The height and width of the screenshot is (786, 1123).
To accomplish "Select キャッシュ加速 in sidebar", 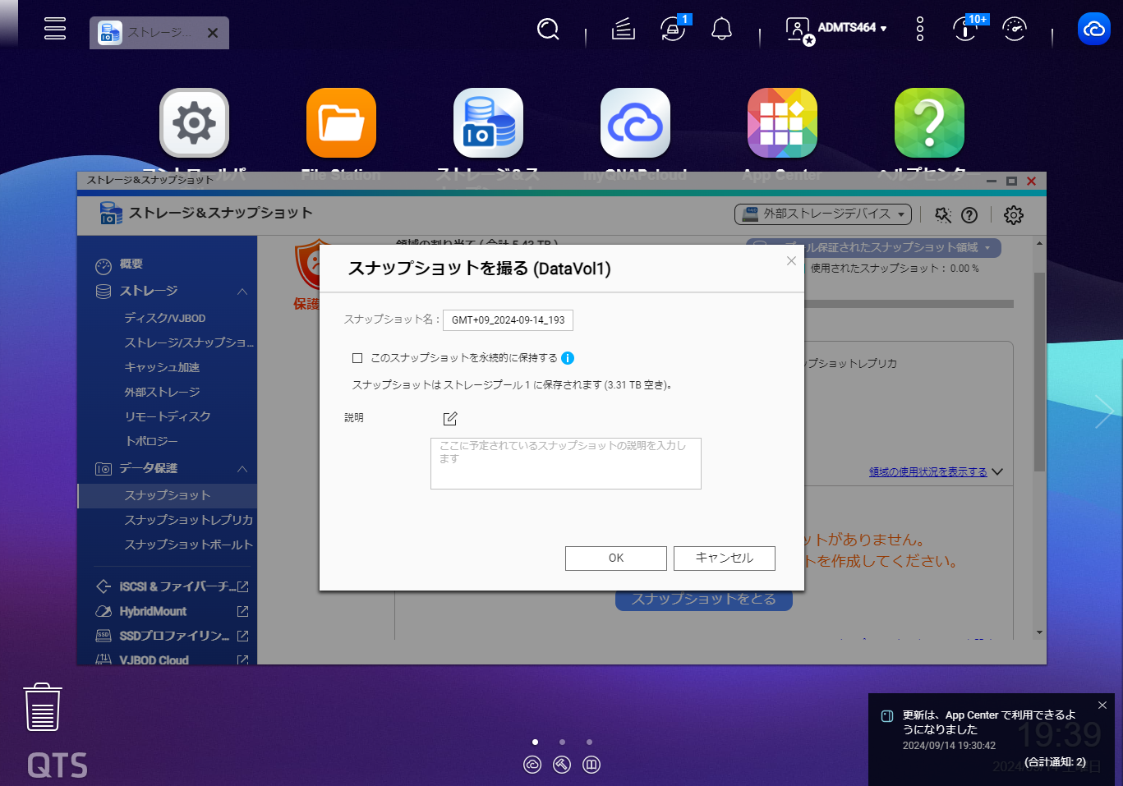I will click(x=162, y=367).
